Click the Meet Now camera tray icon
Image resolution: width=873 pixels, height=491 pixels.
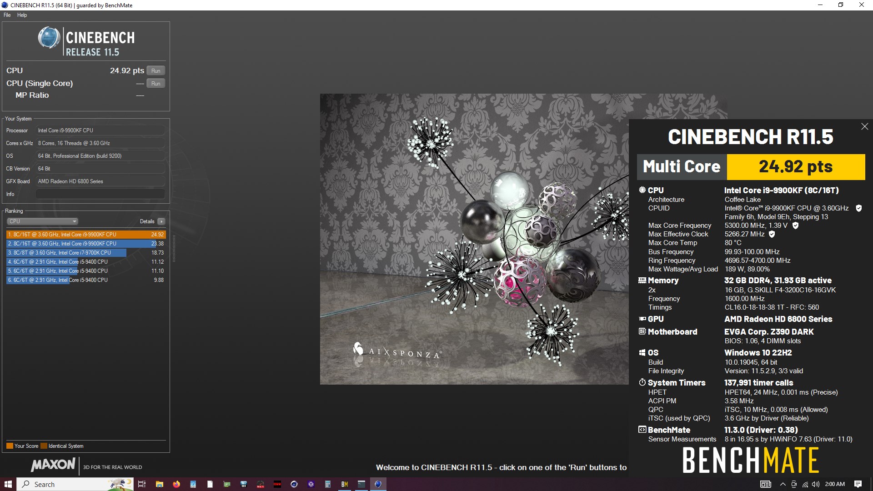click(794, 484)
